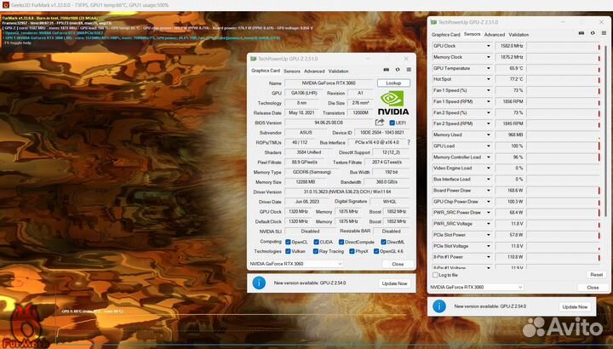Click the GPU-Z title icon of Graphics Card window
The width and height of the screenshot is (613, 349).
(x=254, y=59)
